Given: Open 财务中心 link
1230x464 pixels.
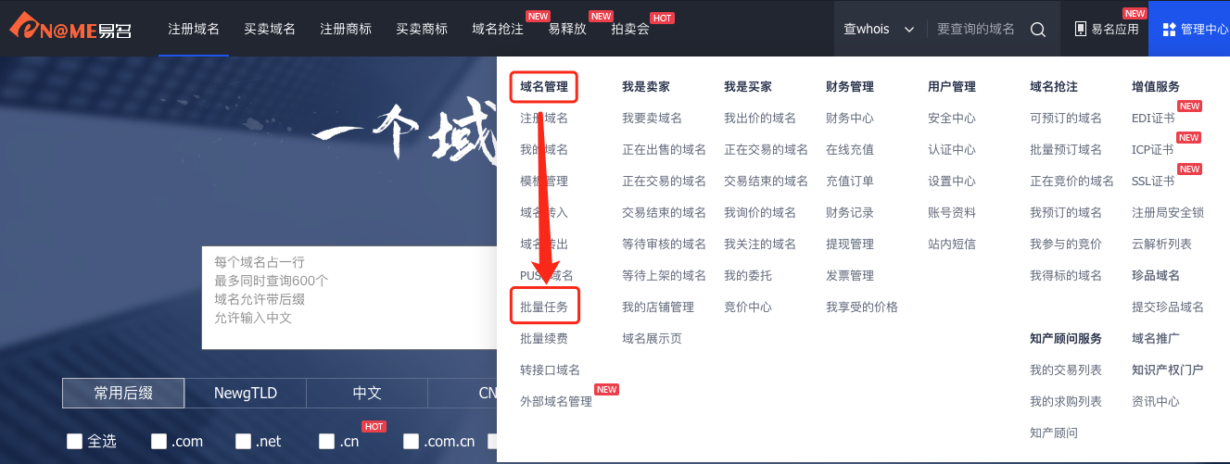Looking at the screenshot, I should pyautogui.click(x=850, y=118).
